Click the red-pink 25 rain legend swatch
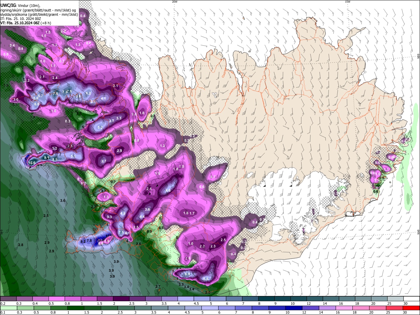Screen dimensions: 420x315 (x=394, y=308)
